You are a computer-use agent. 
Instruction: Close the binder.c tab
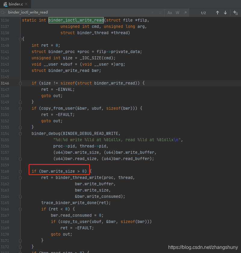(x=26, y=4)
